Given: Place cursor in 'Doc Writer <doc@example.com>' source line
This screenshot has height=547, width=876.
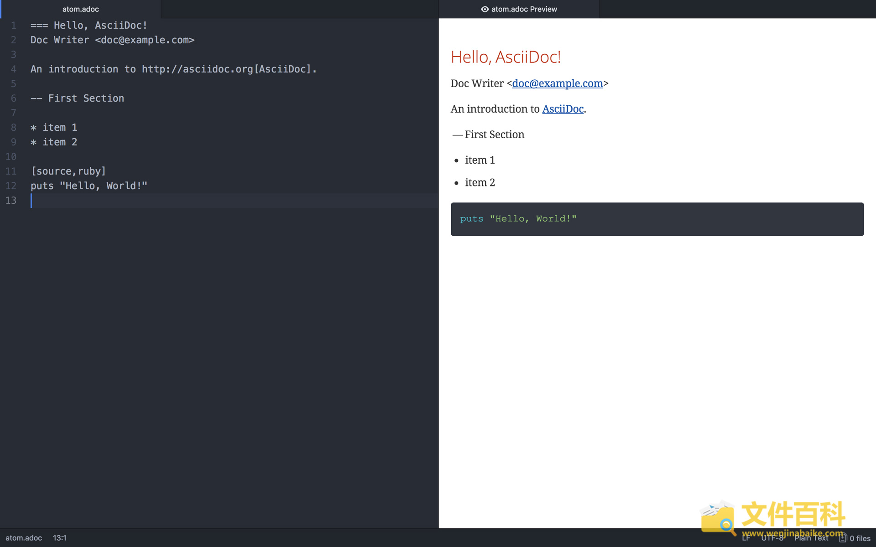Looking at the screenshot, I should pyautogui.click(x=113, y=40).
